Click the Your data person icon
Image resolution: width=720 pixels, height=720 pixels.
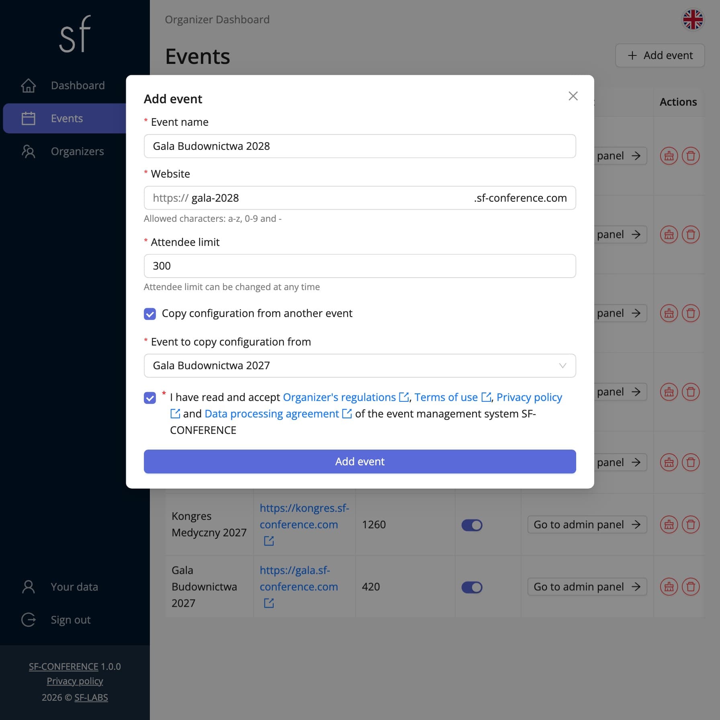tap(29, 587)
